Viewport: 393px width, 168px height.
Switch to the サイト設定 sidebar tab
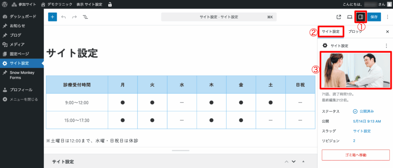330,31
